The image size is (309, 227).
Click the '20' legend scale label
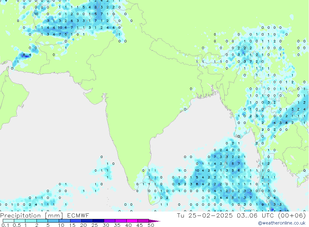[x=83, y=225]
